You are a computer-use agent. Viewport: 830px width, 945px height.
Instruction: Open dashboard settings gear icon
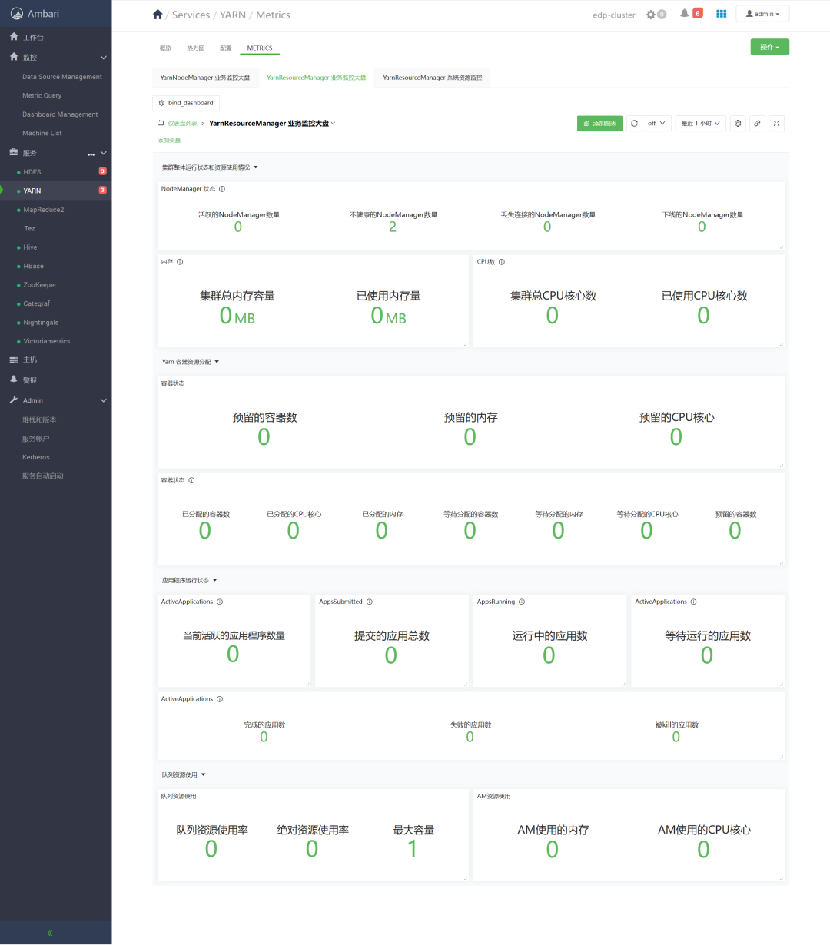pyautogui.click(x=738, y=123)
